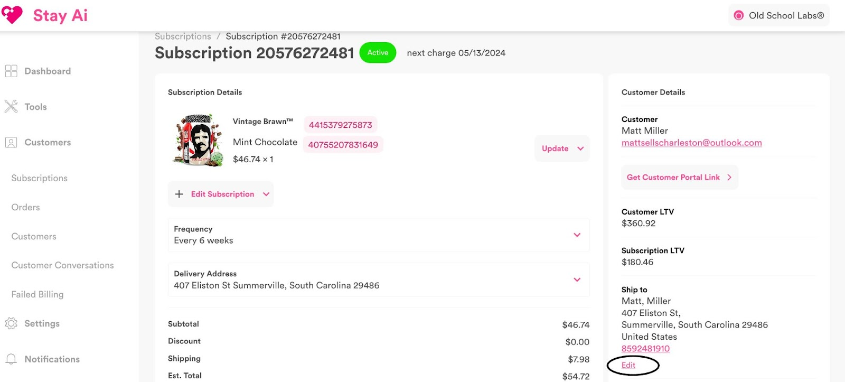Open Notifications in the sidebar
Image resolution: width=845 pixels, height=382 pixels.
[52, 359]
